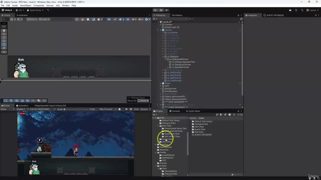Open the Local handle rotation dropdown

(x=44, y=19)
